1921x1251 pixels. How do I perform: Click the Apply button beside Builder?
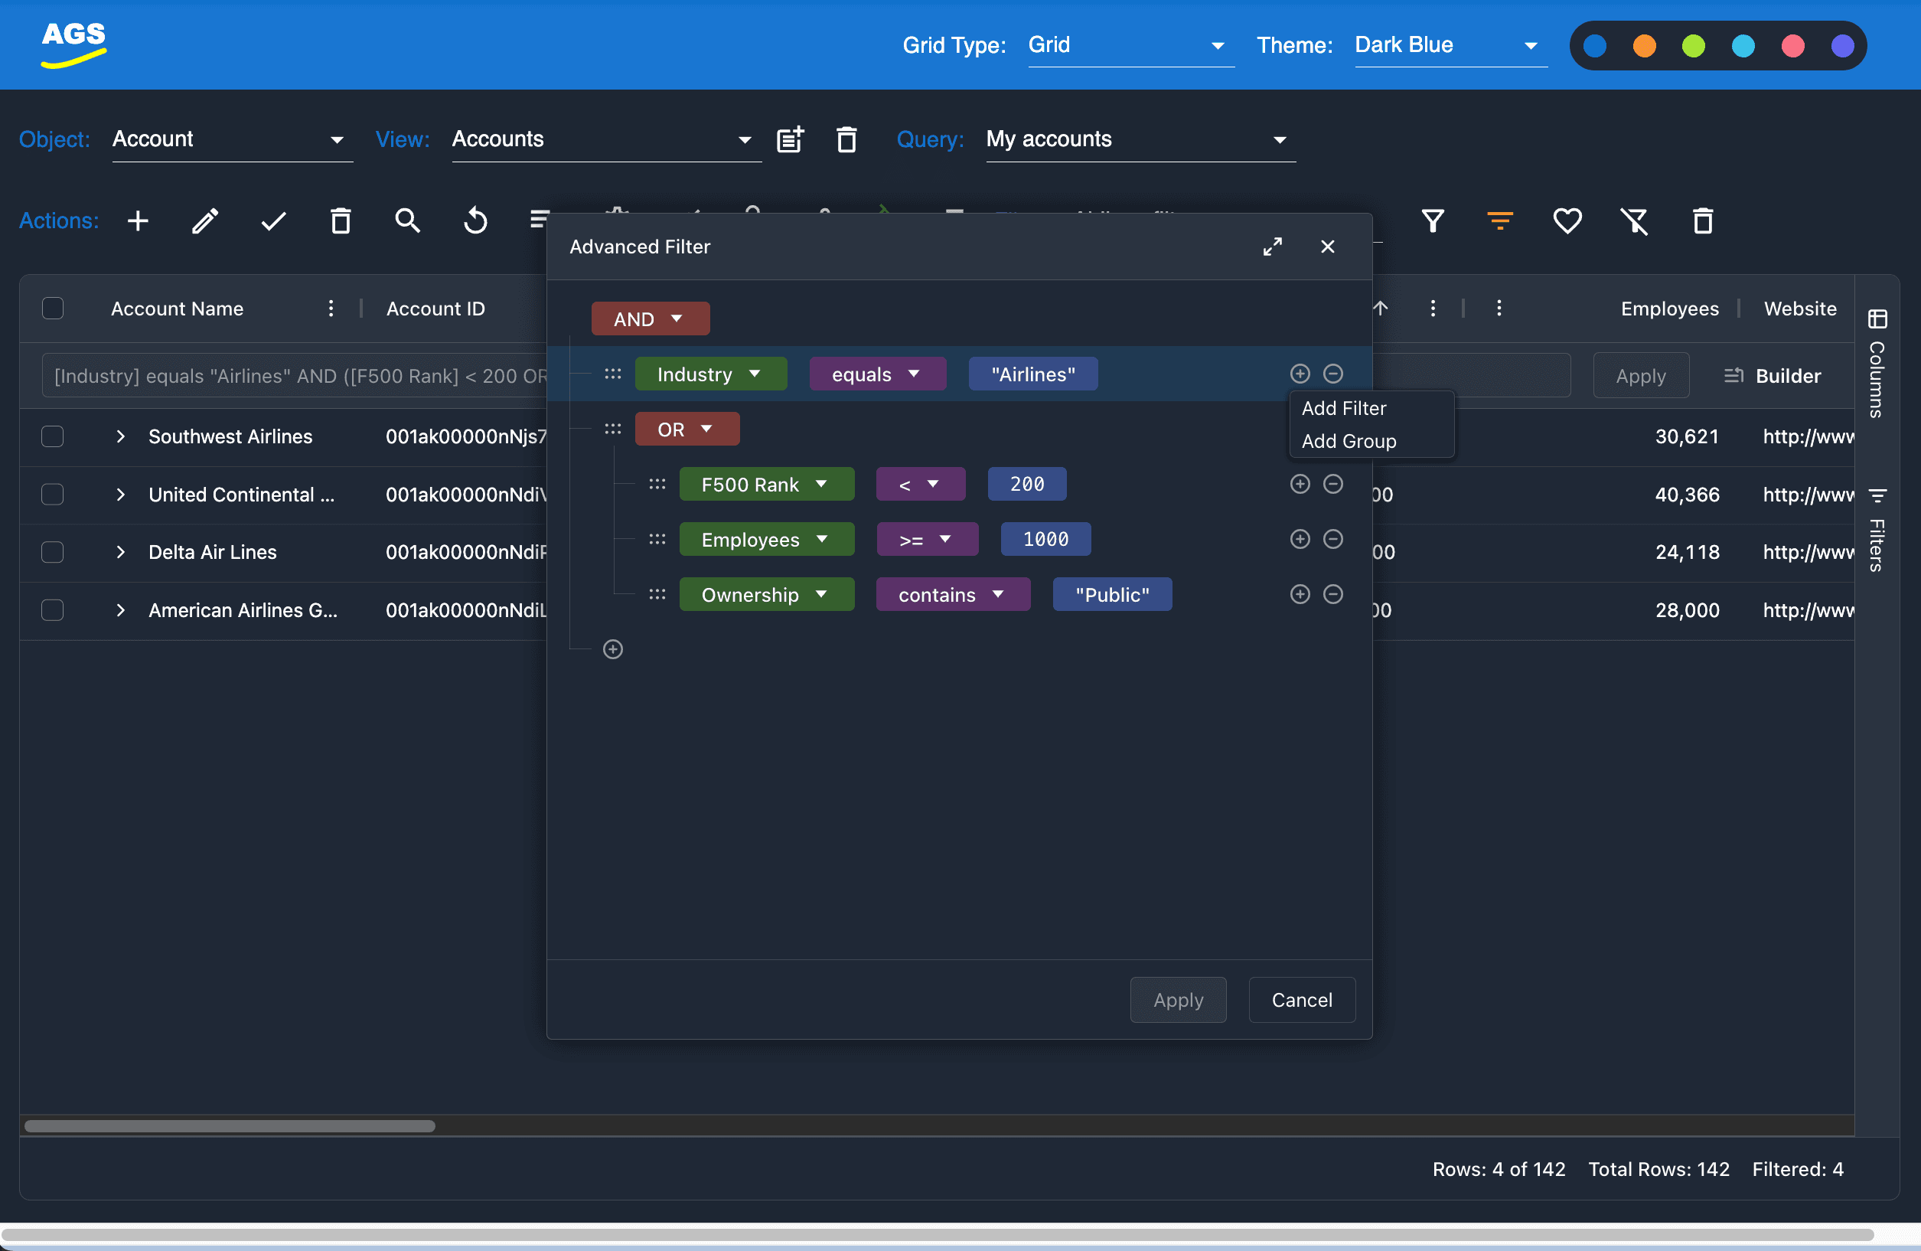click(x=1640, y=376)
